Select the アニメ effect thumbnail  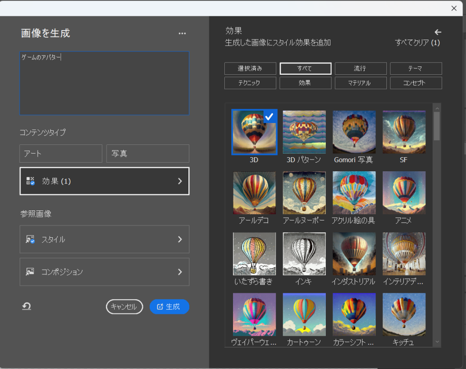[404, 193]
